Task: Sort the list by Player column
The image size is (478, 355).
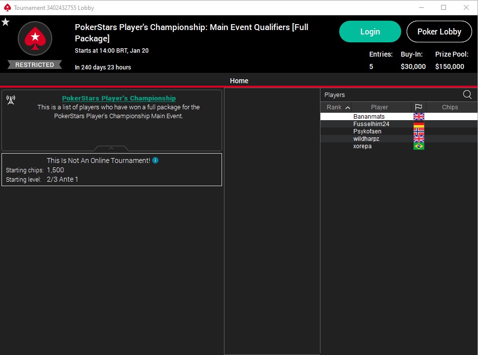Action: [379, 107]
